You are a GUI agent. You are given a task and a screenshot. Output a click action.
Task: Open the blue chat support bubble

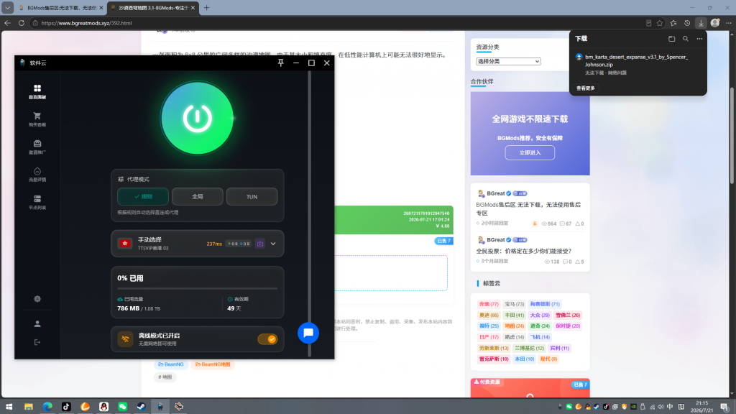point(308,333)
